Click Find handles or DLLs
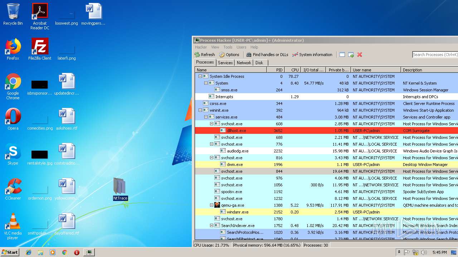The width and height of the screenshot is (458, 257). coord(267,55)
